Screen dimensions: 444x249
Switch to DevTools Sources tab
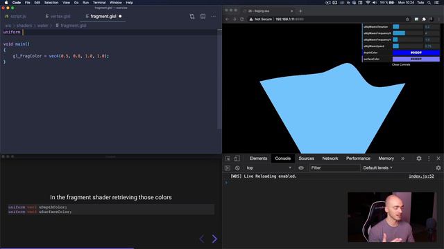(306, 158)
